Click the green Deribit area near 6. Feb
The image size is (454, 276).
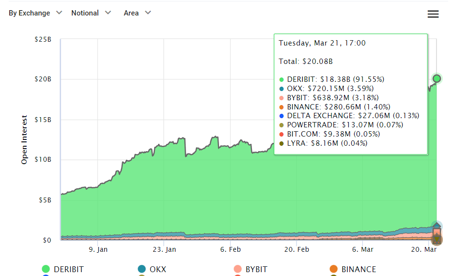(230, 194)
